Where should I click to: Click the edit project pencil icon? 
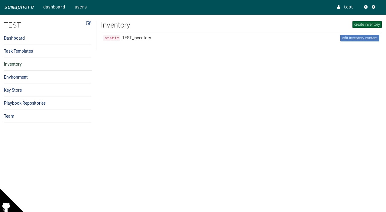pyautogui.click(x=89, y=23)
